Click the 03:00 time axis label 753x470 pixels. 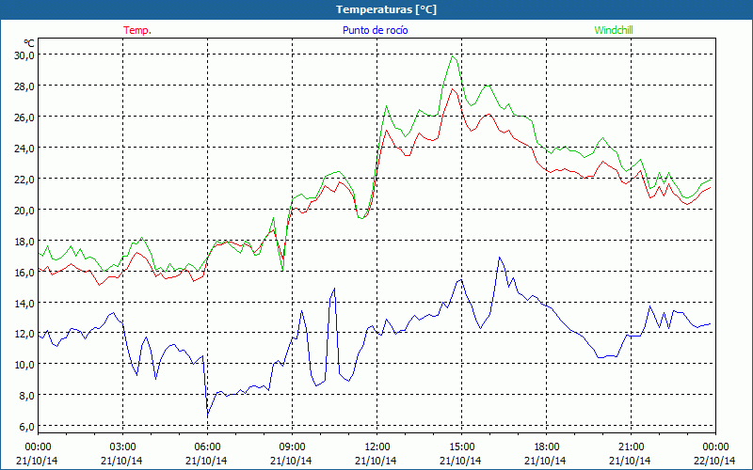(122, 446)
